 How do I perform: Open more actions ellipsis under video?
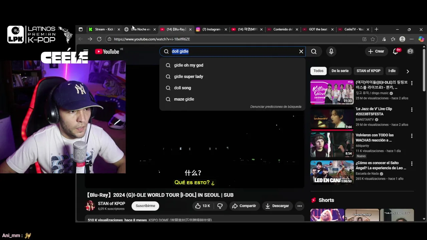300,206
